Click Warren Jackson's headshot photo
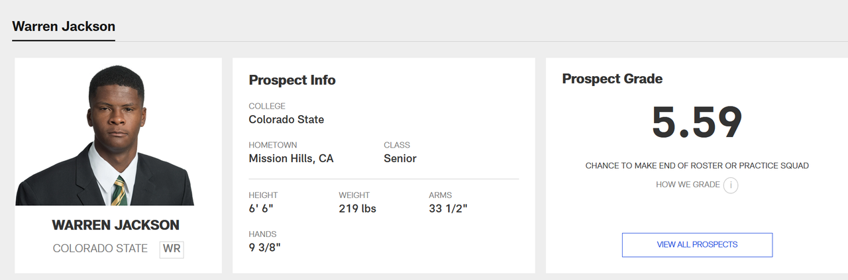Viewport: 848px width, 280px height. tap(117, 136)
